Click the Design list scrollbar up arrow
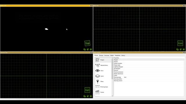This screenshot has width=186, height=104. tap(112, 58)
